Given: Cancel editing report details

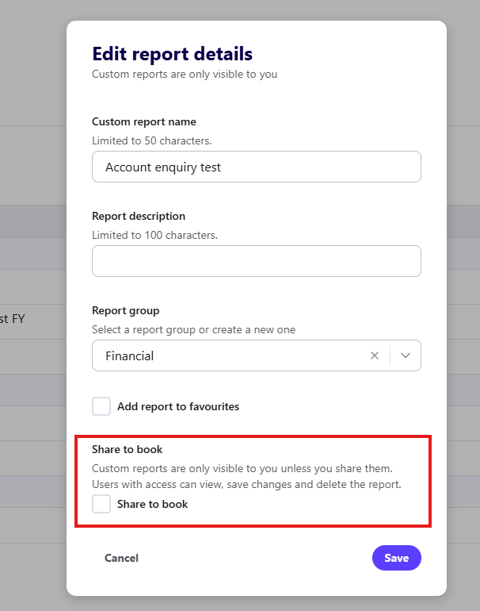Looking at the screenshot, I should 121,558.
